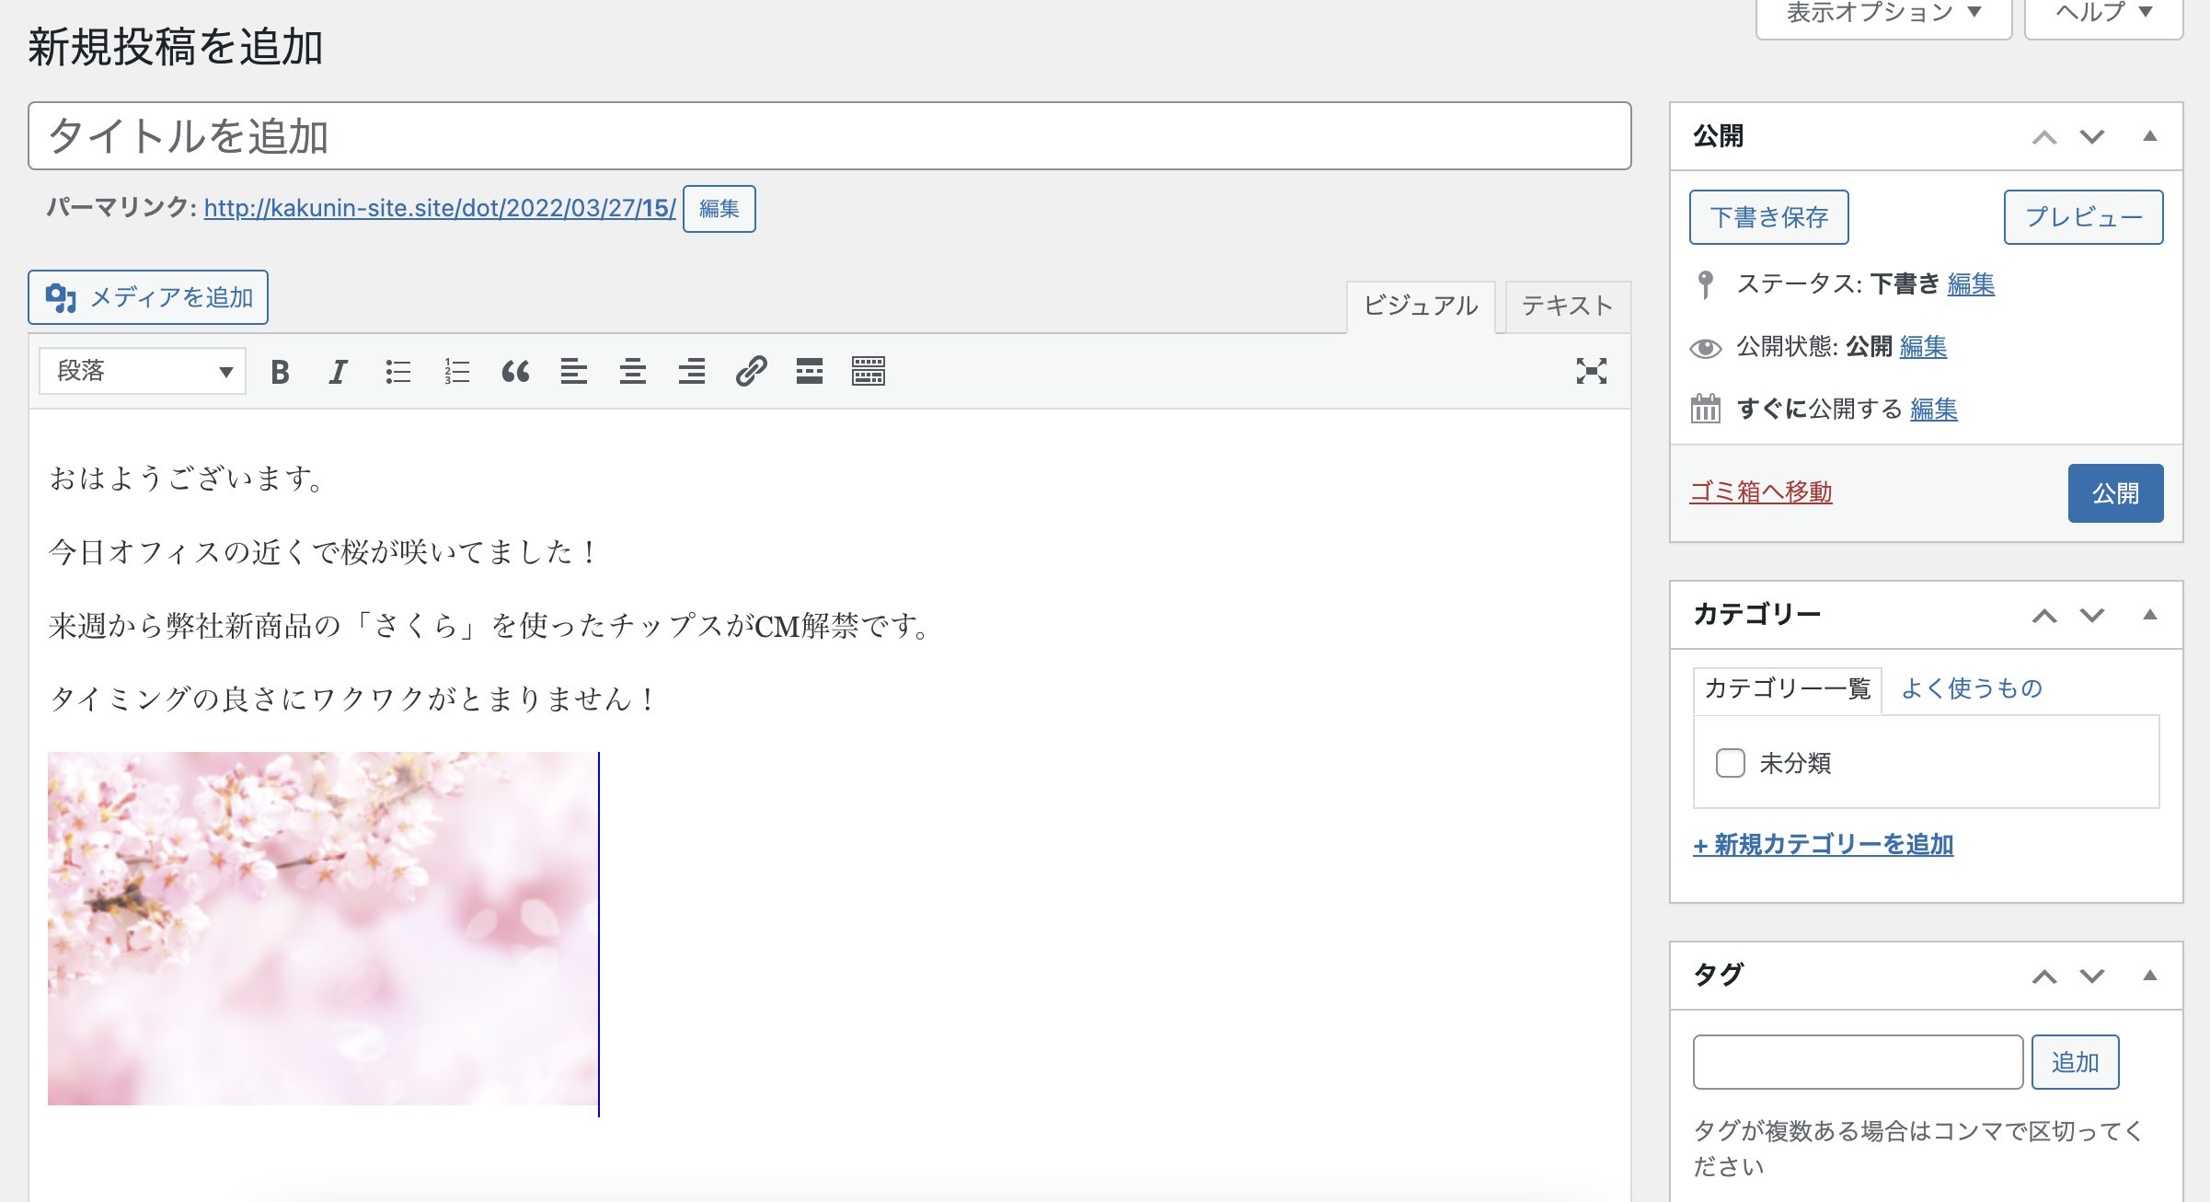Click the tag input field
The width and height of the screenshot is (2210, 1202).
click(1858, 1063)
